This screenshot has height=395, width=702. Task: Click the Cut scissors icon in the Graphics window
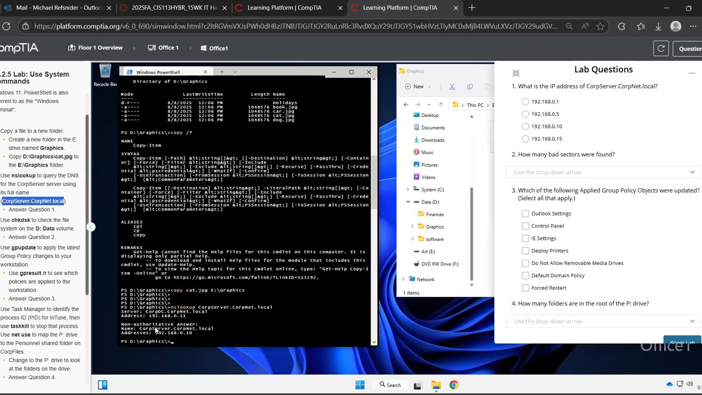(452, 87)
